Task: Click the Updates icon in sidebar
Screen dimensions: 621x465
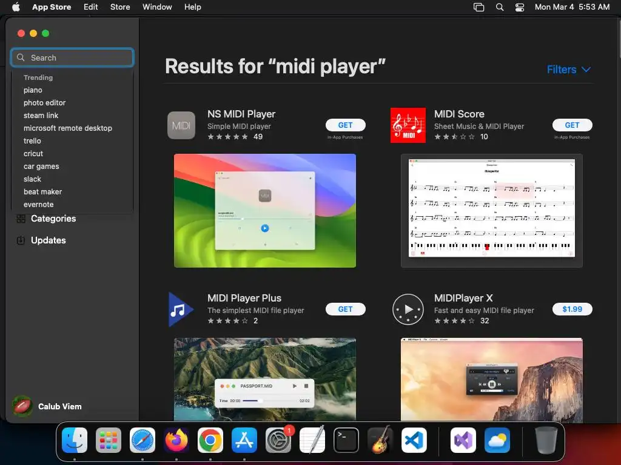Action: tap(21, 240)
